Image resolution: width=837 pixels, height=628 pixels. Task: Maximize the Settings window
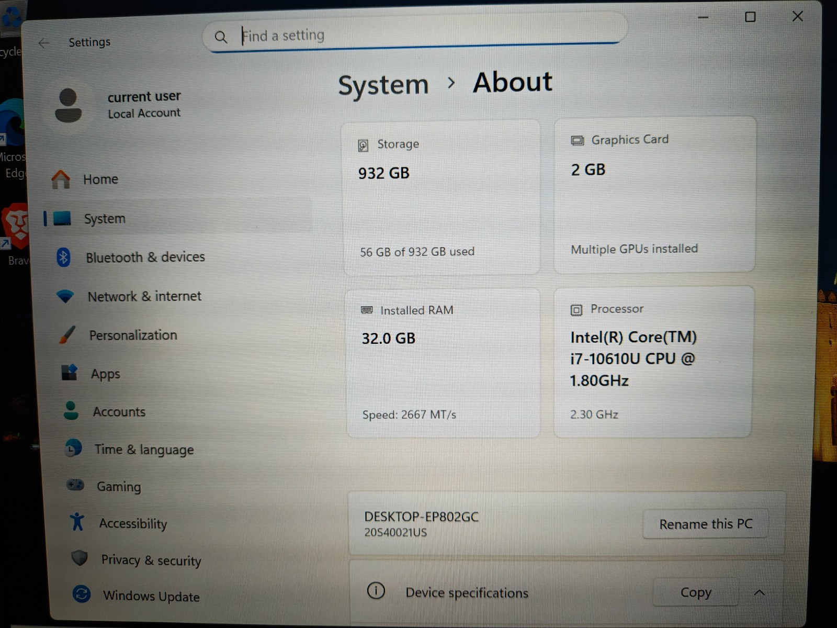click(750, 17)
